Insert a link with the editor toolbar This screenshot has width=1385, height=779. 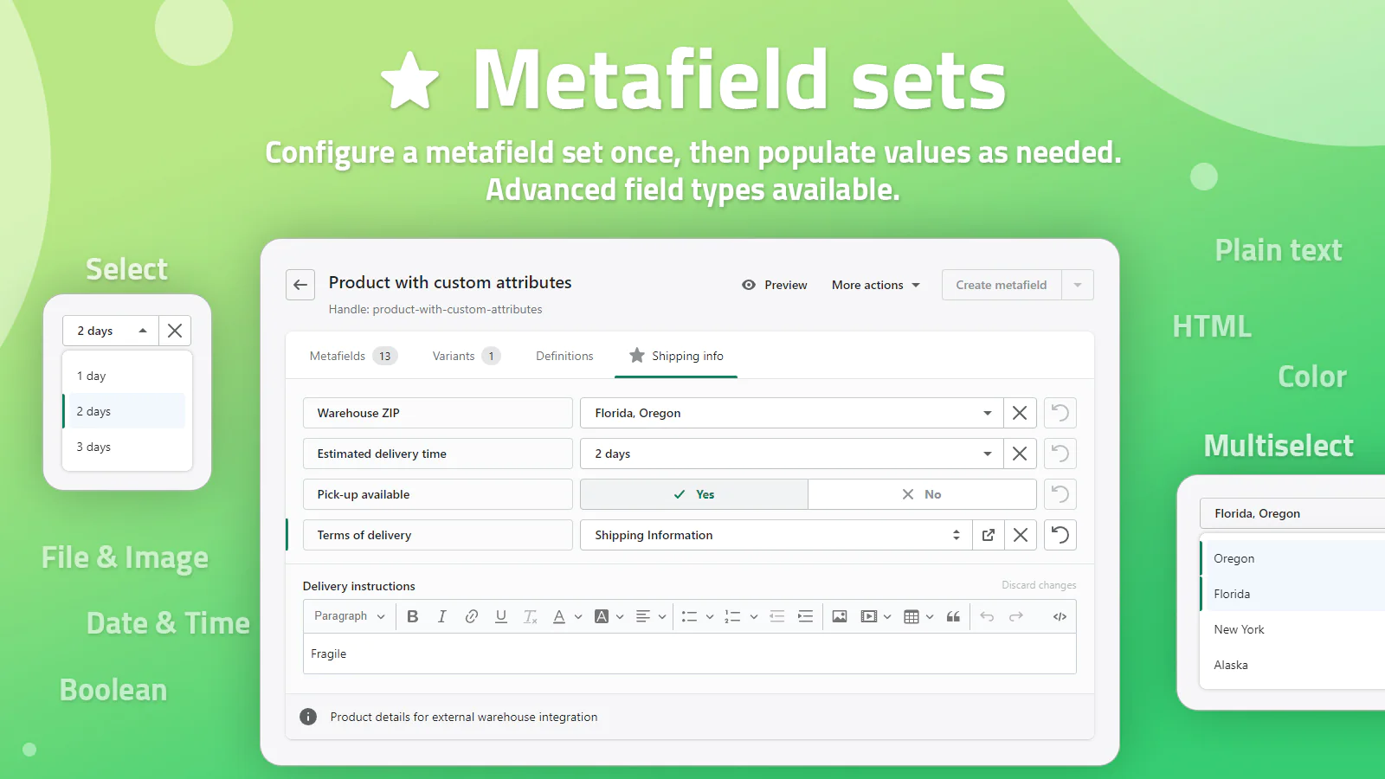pos(471,616)
